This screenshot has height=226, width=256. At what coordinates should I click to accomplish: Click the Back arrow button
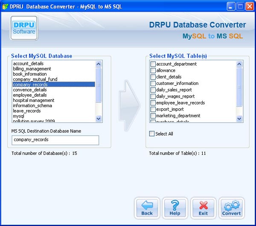pyautogui.click(x=147, y=208)
